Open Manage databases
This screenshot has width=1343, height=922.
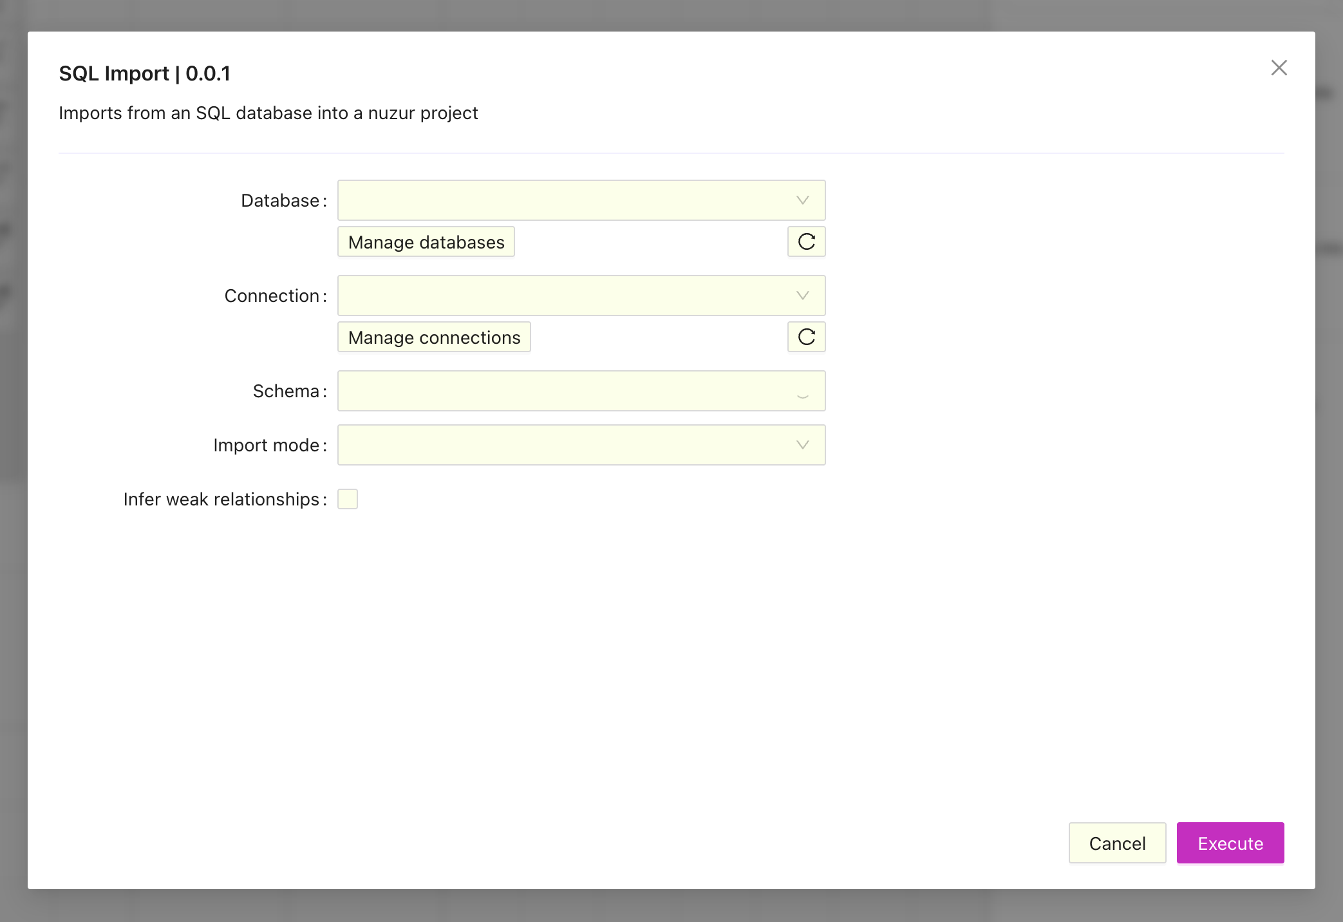point(426,241)
